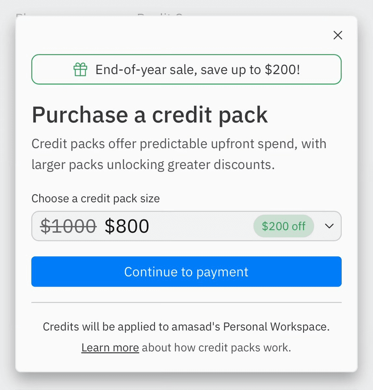The width and height of the screenshot is (373, 390).
Task: Click the Personal Workspace credits notice text
Action: [186, 327]
